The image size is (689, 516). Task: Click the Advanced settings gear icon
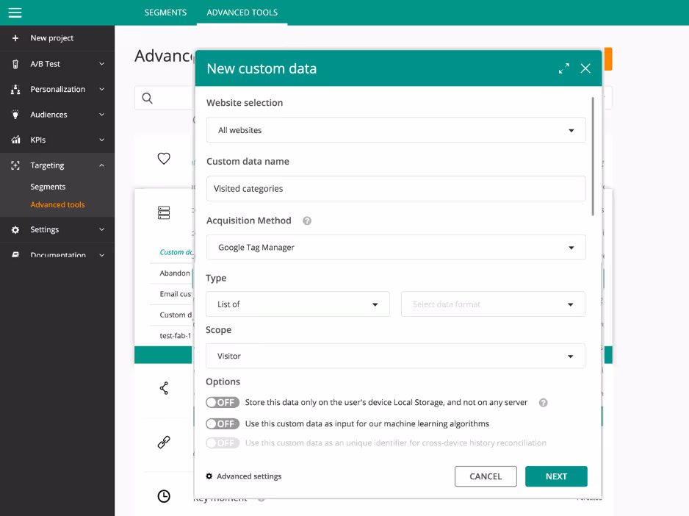tap(209, 476)
